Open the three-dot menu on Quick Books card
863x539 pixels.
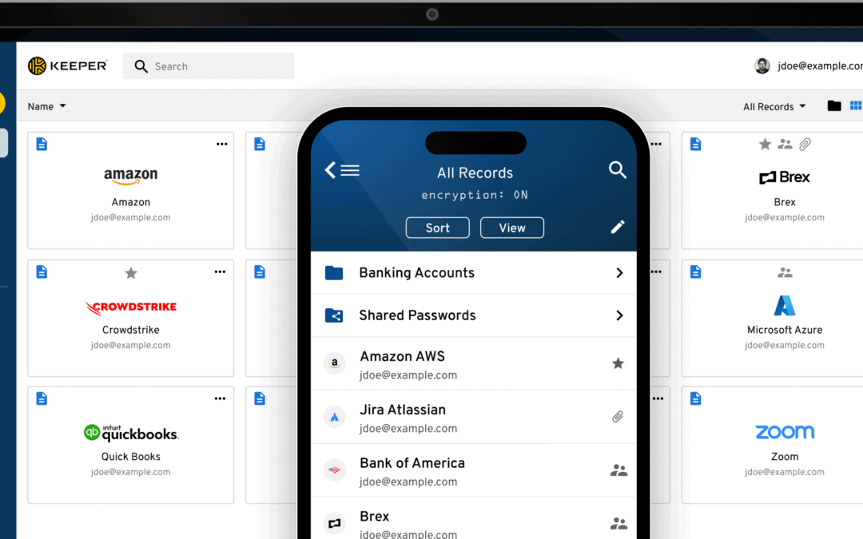point(221,398)
